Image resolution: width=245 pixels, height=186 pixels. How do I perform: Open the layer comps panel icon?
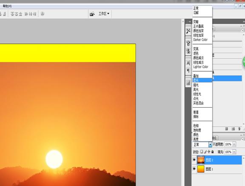pos(188,83)
